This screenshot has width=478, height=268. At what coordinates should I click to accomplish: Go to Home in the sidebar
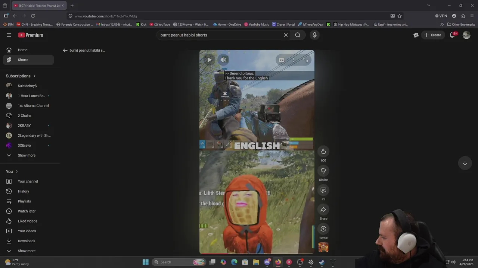pos(28,50)
